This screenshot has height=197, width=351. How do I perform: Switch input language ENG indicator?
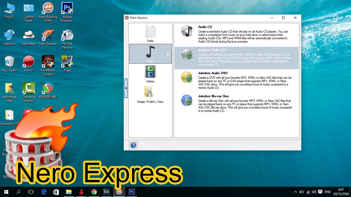(x=328, y=192)
